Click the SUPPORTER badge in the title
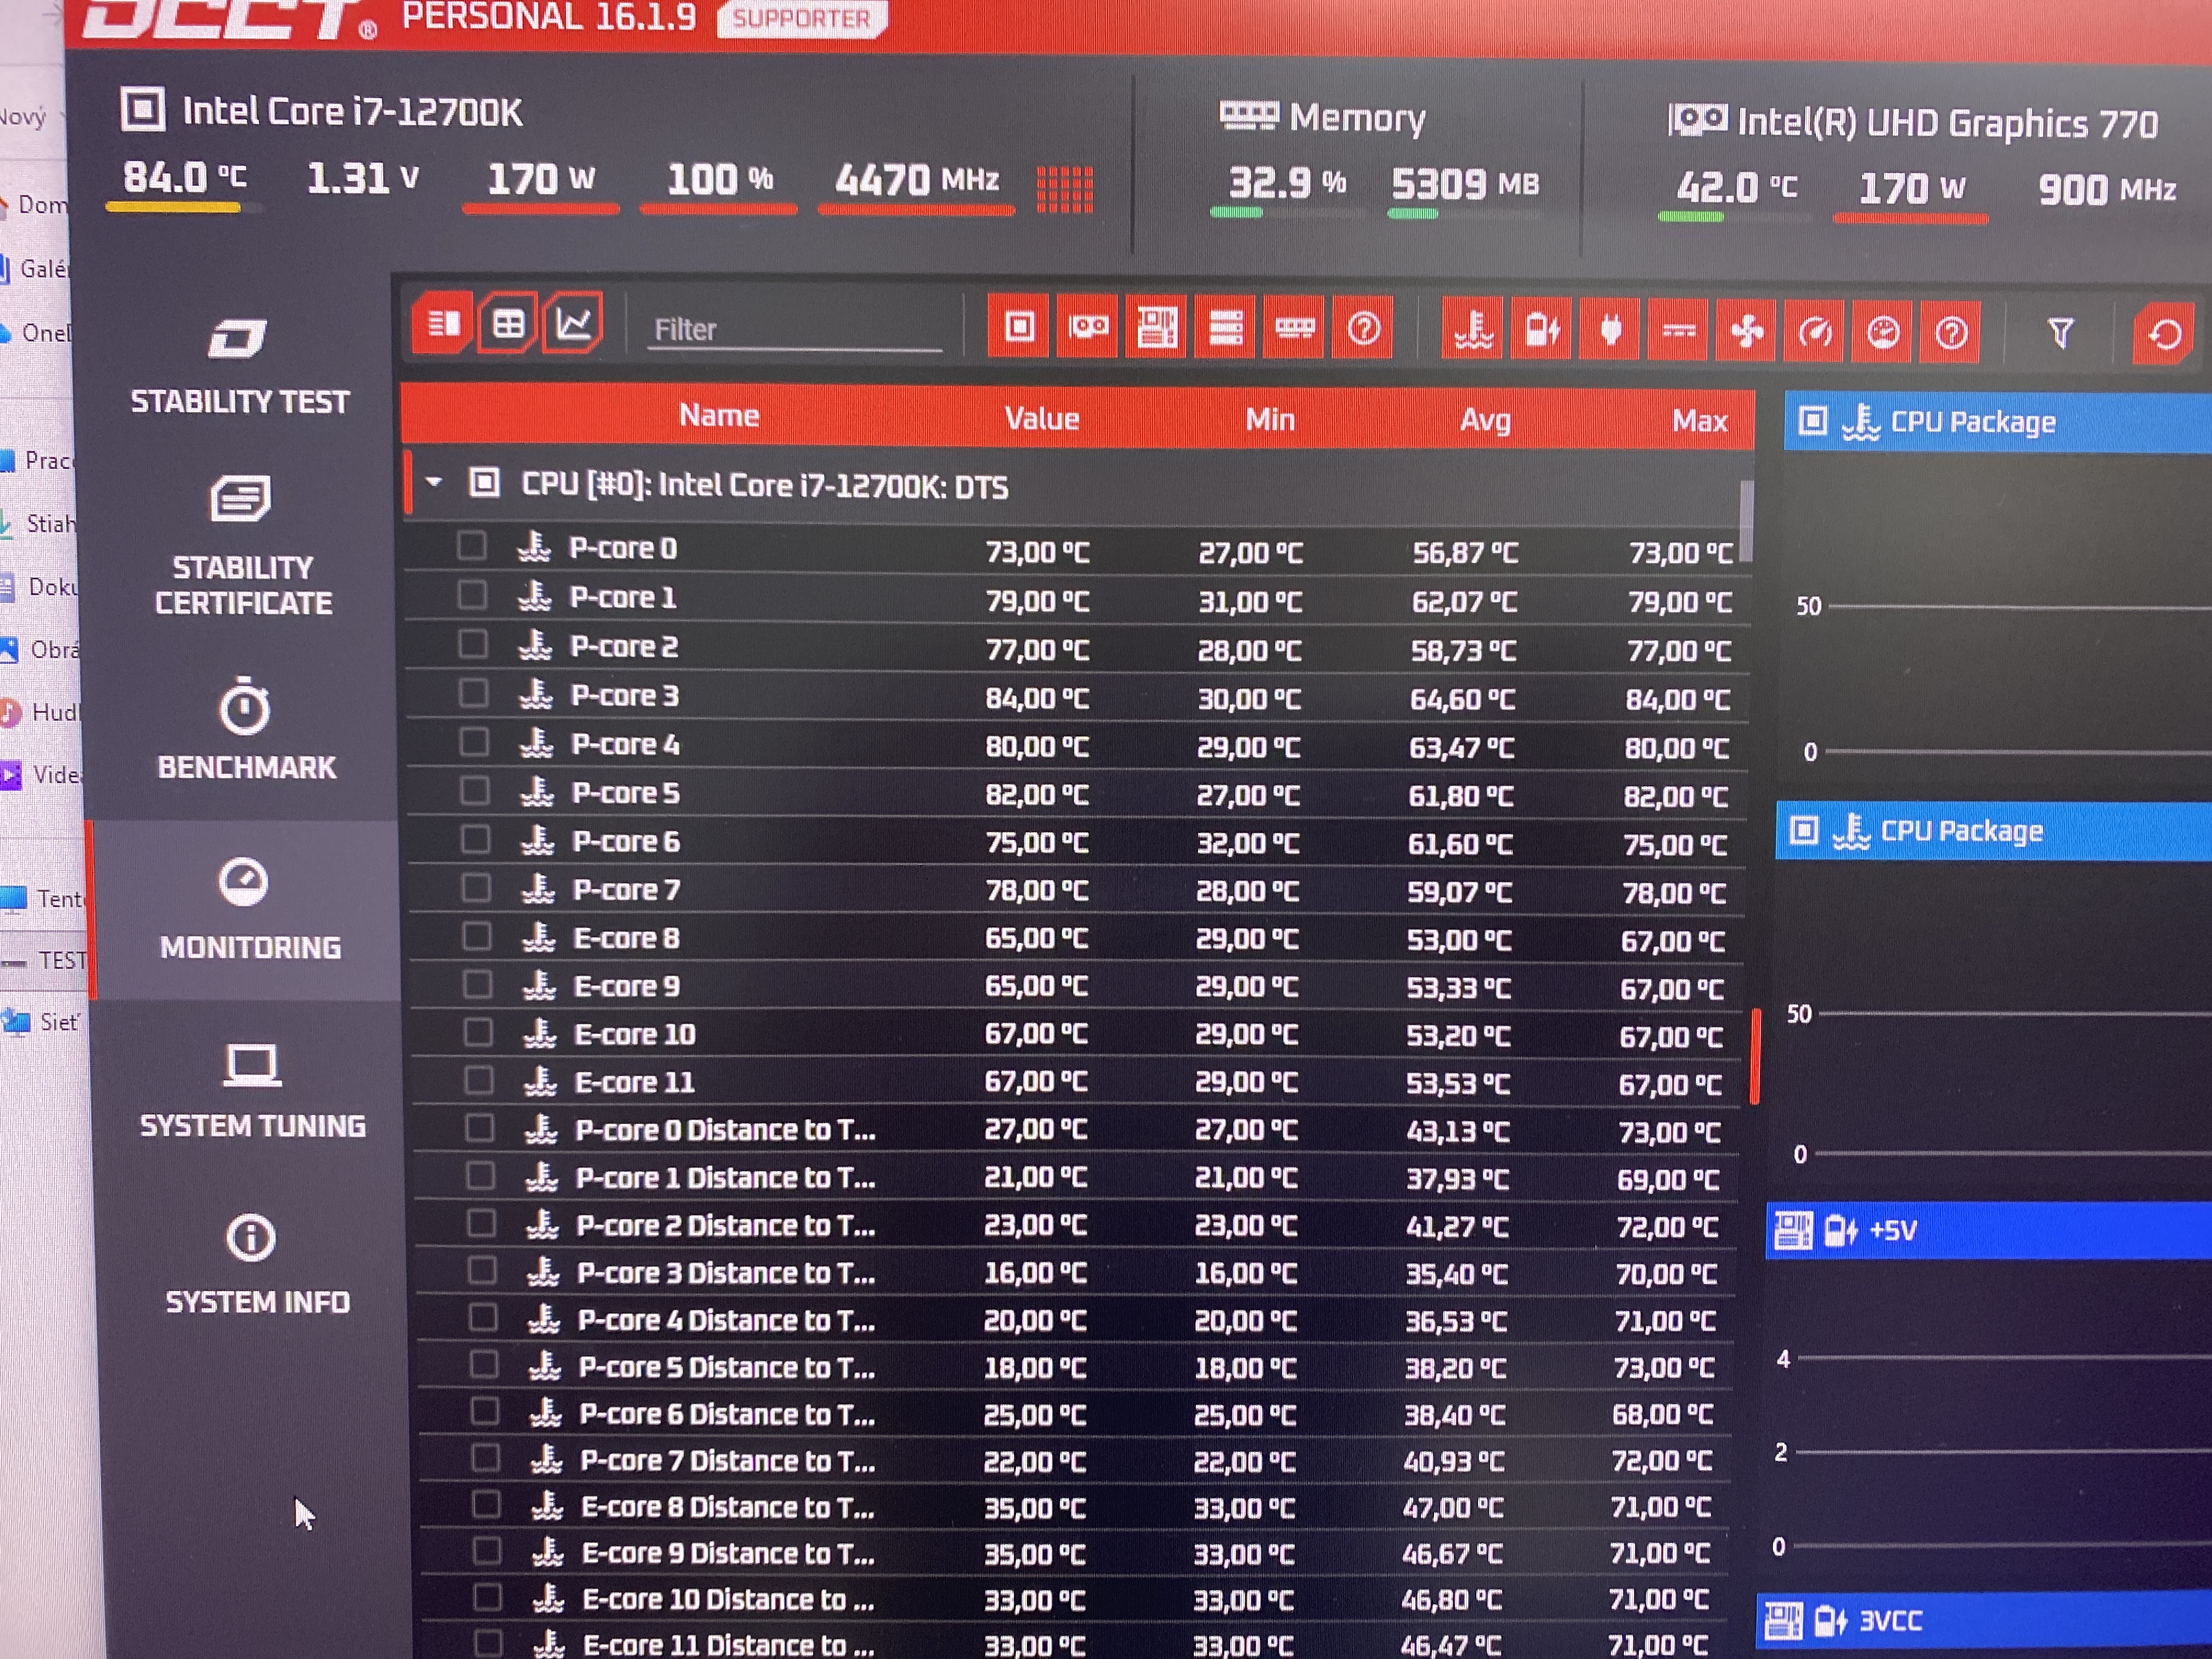 [802, 19]
